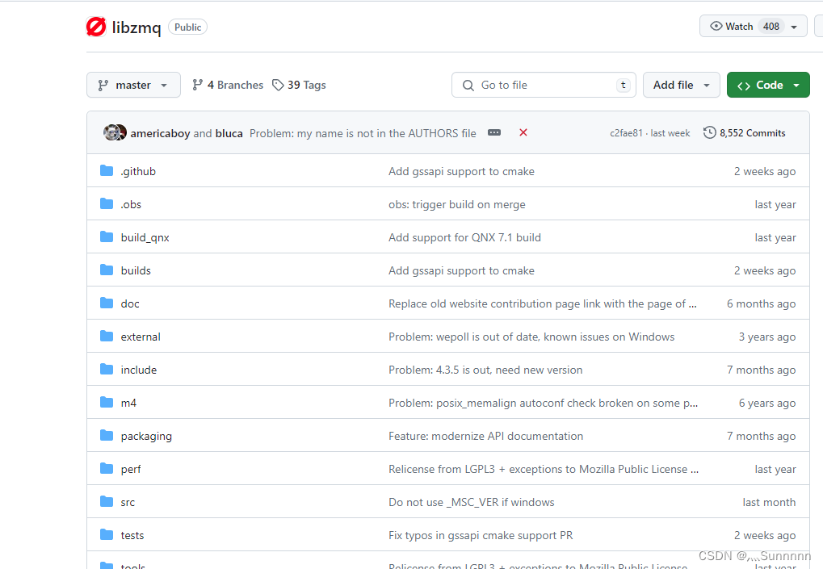Click the tag icon next to 39 Tags
Image resolution: width=823 pixels, height=569 pixels.
point(278,85)
